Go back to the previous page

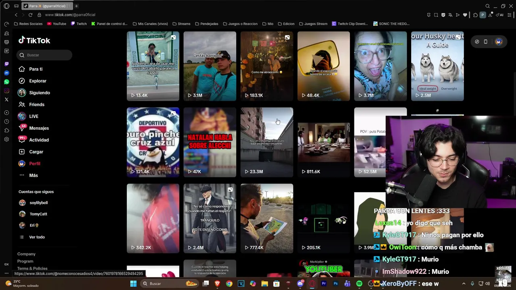coord(16,15)
